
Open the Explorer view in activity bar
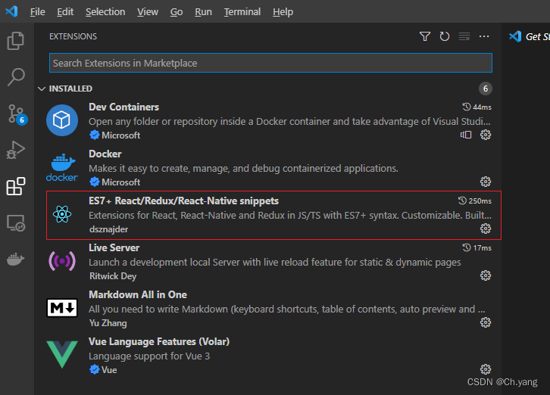[16, 41]
